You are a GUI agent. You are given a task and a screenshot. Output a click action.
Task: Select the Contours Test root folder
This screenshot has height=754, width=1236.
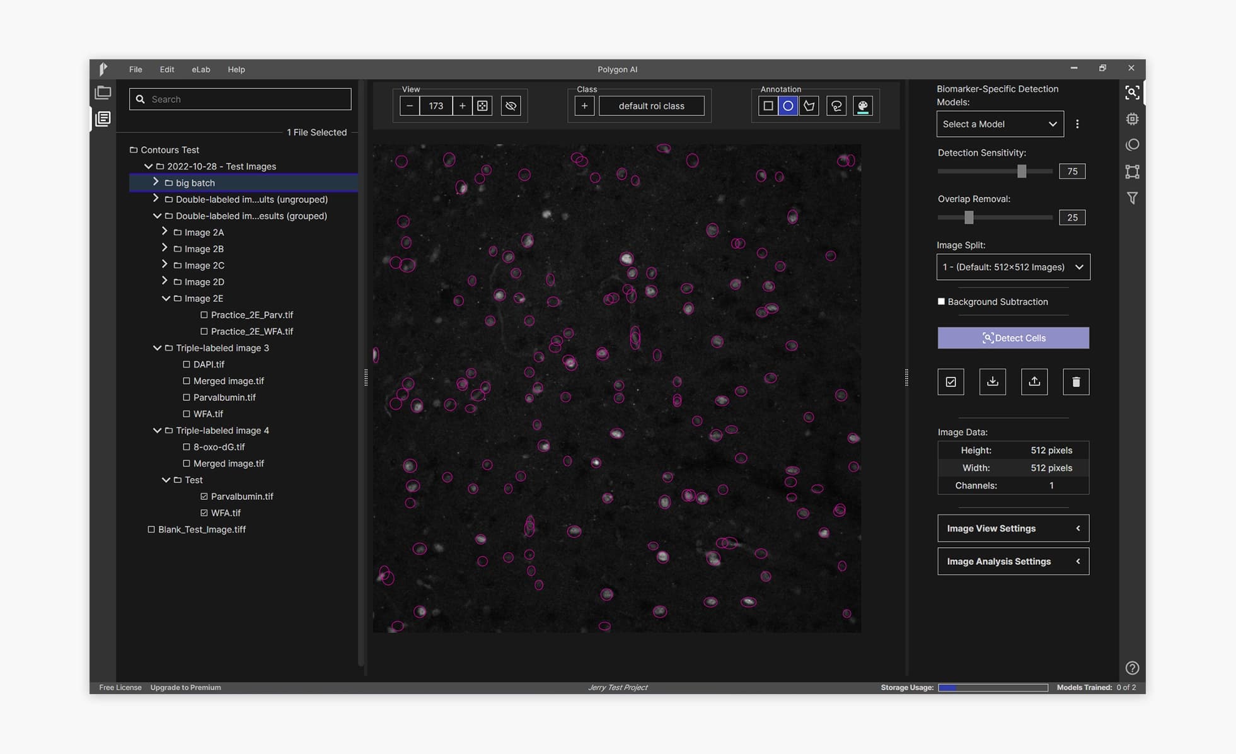point(170,150)
